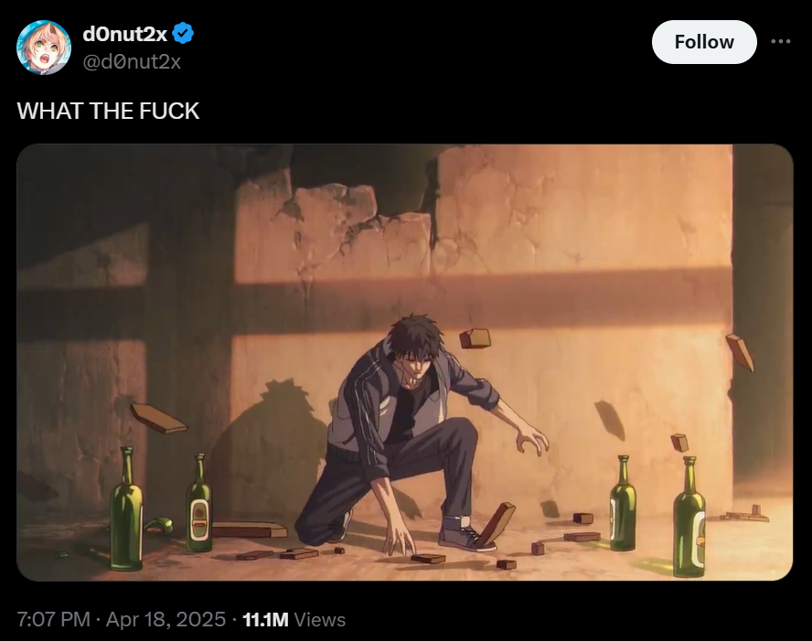Click the @d0nut2x handle

coord(132,61)
